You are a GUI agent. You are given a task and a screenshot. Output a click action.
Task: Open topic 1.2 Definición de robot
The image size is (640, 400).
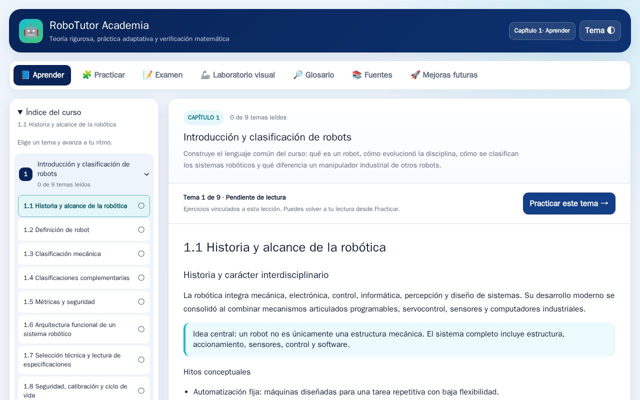click(84, 230)
